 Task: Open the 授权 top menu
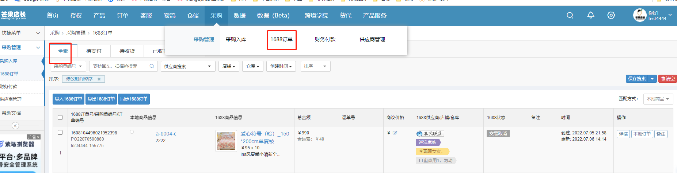point(76,15)
